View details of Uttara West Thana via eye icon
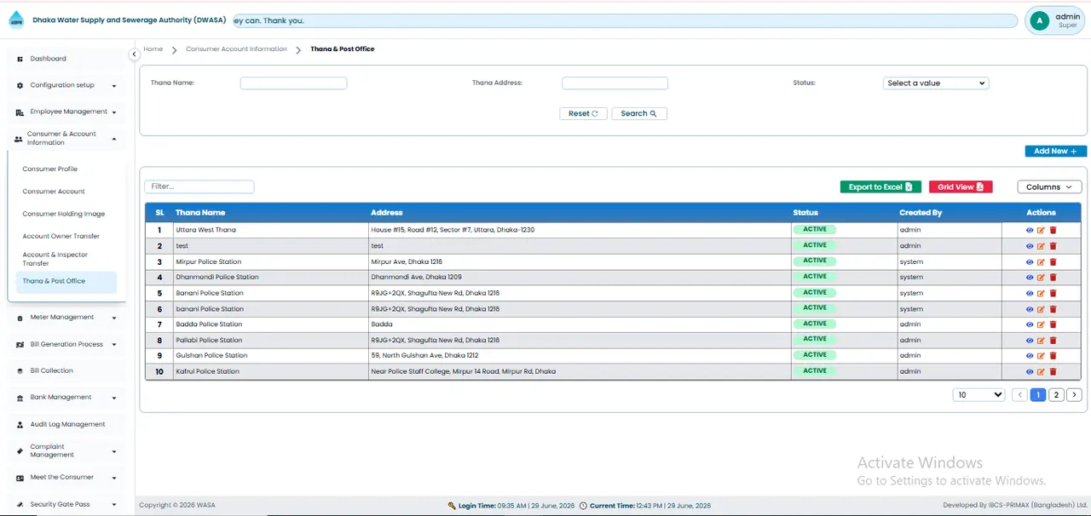Viewport: 1091px width, 516px height. [x=1030, y=230]
